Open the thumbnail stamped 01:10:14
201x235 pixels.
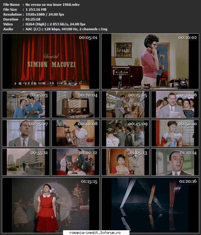pyautogui.click(x=175, y=162)
